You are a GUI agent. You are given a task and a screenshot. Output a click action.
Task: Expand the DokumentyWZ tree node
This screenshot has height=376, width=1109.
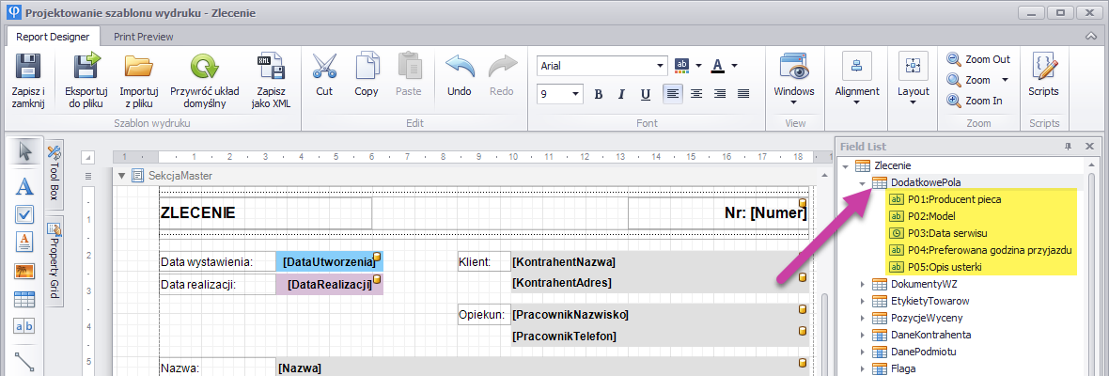pos(862,284)
